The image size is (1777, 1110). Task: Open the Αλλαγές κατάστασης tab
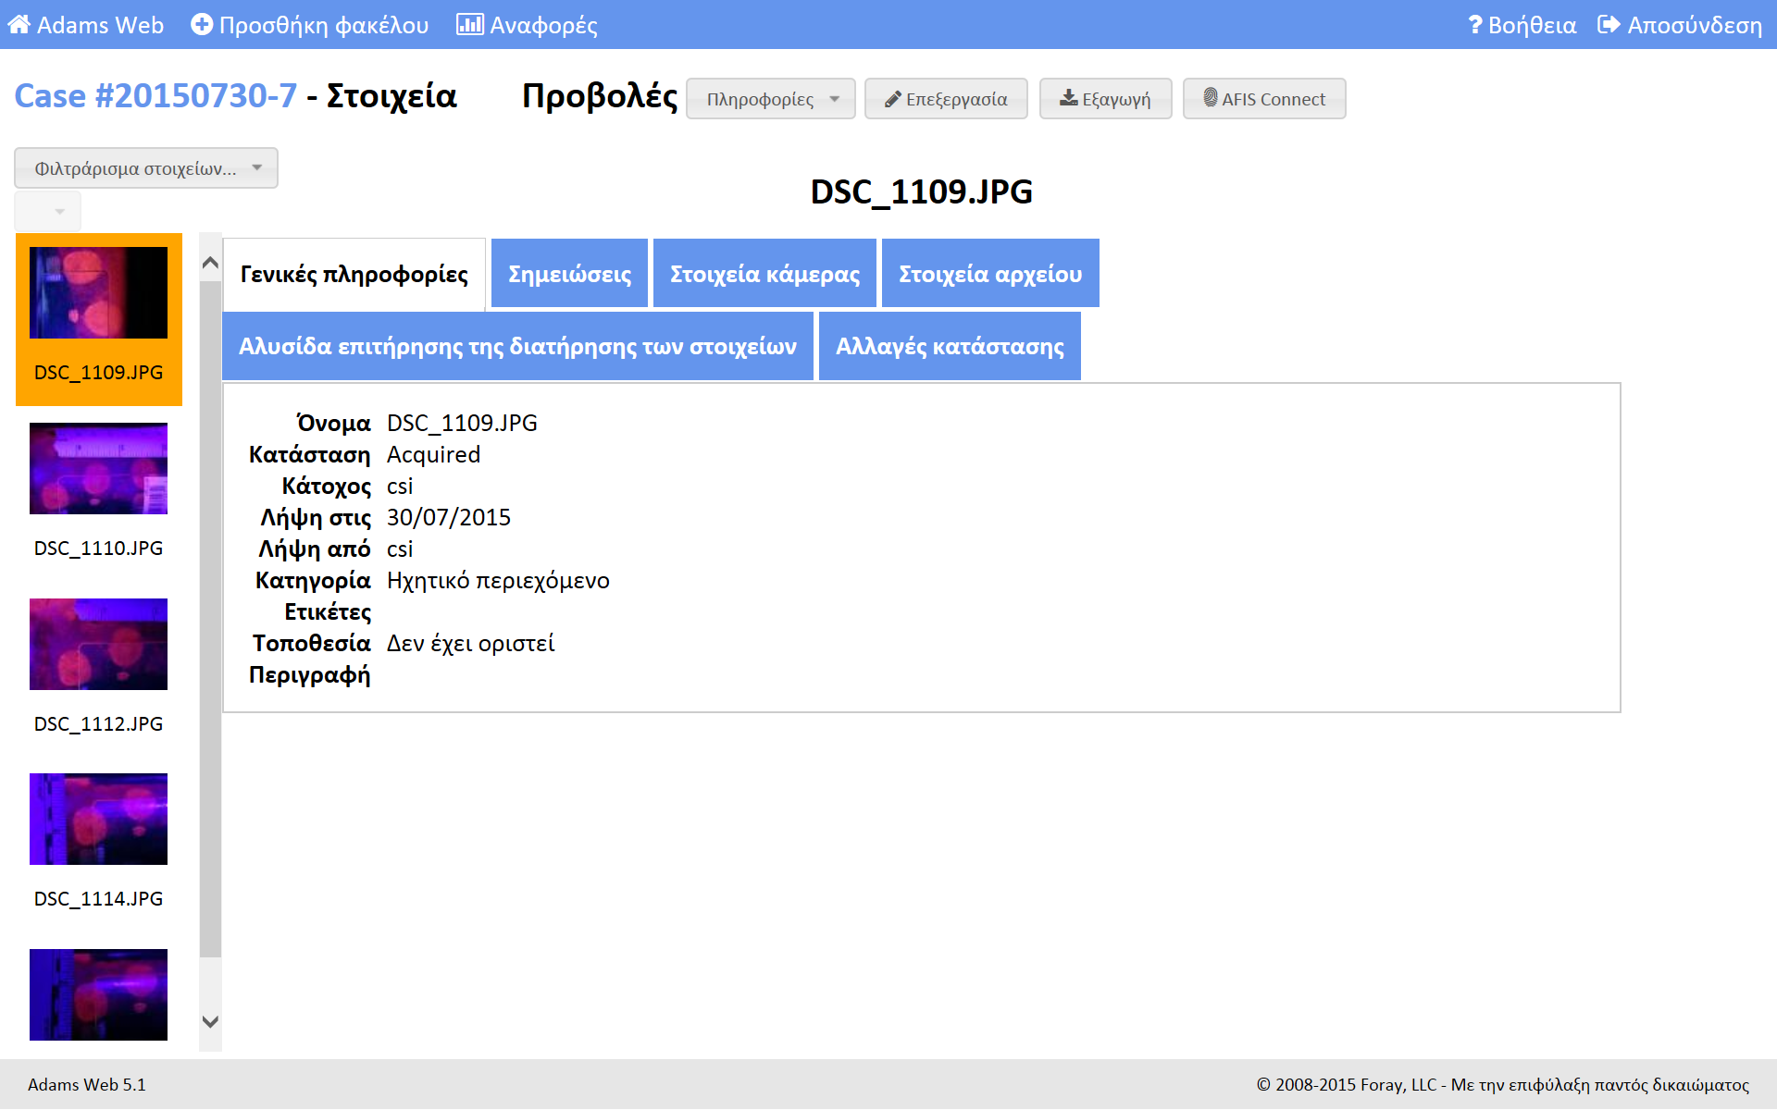(950, 346)
